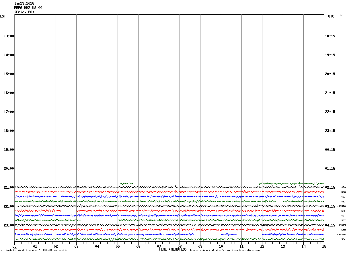The image size is (347, 254).
Task: Click the minute 05 tick label on bottom axis
Action: tap(118, 246)
